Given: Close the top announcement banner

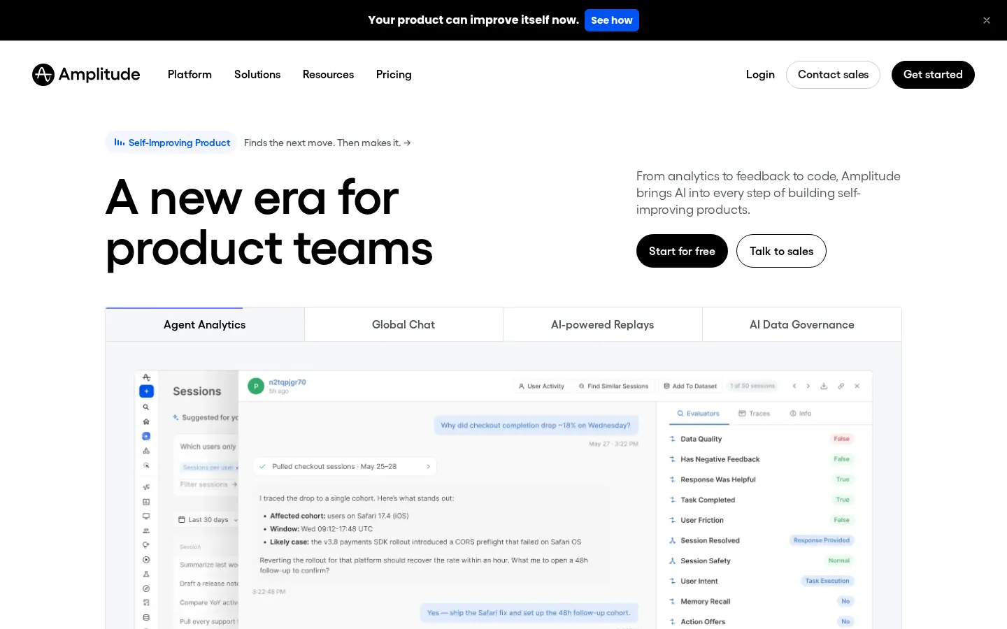Looking at the screenshot, I should pyautogui.click(x=987, y=20).
